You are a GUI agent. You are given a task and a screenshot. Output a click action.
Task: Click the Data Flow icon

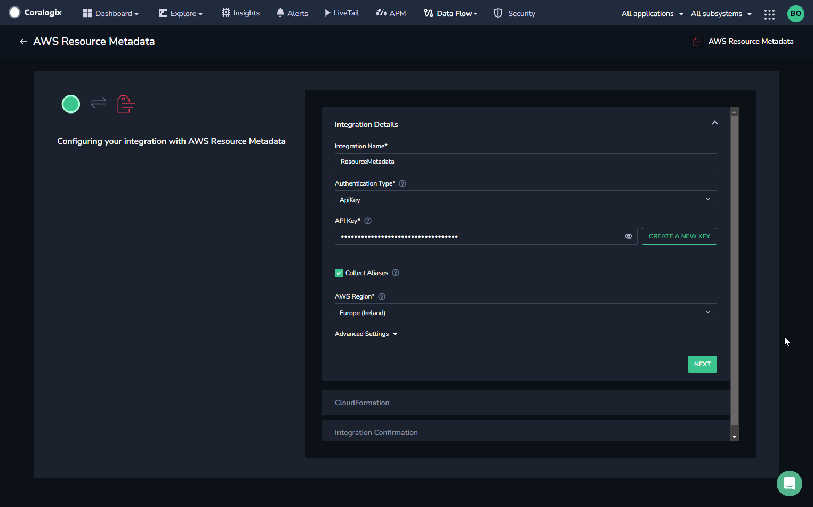pos(428,13)
